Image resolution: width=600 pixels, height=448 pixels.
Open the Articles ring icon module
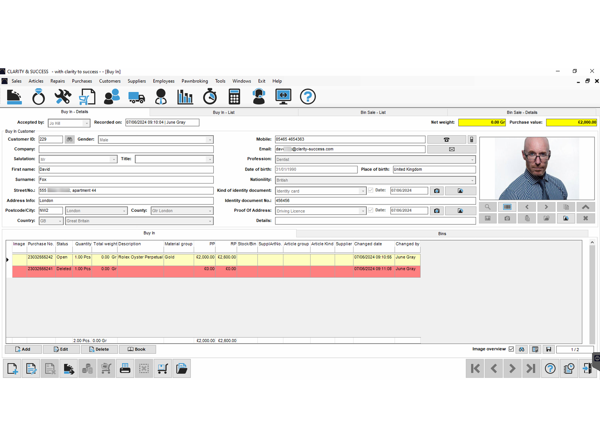pos(38,96)
